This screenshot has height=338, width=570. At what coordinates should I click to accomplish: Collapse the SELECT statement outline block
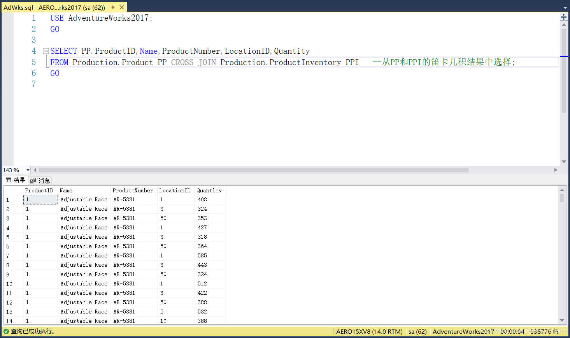(x=46, y=51)
